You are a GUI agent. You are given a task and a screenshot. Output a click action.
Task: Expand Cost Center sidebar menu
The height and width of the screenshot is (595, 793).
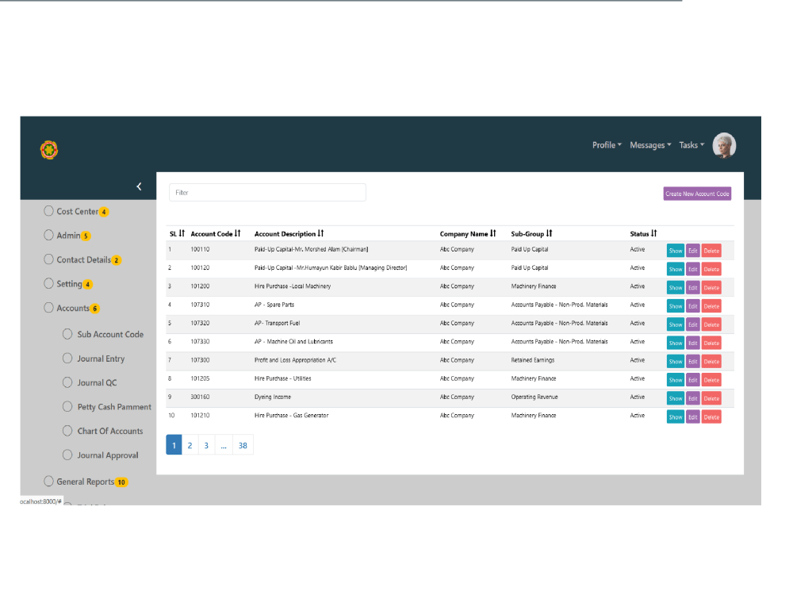coord(77,212)
